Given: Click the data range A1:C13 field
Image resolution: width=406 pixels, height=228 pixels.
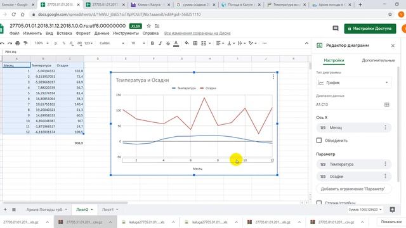Looking at the screenshot, I should (349, 104).
